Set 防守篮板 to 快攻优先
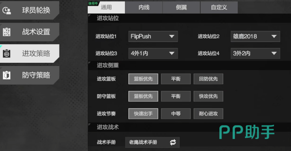 pos(208,96)
